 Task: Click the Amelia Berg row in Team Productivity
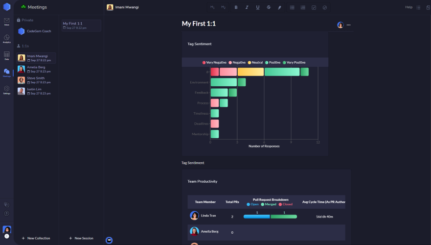coord(266,232)
